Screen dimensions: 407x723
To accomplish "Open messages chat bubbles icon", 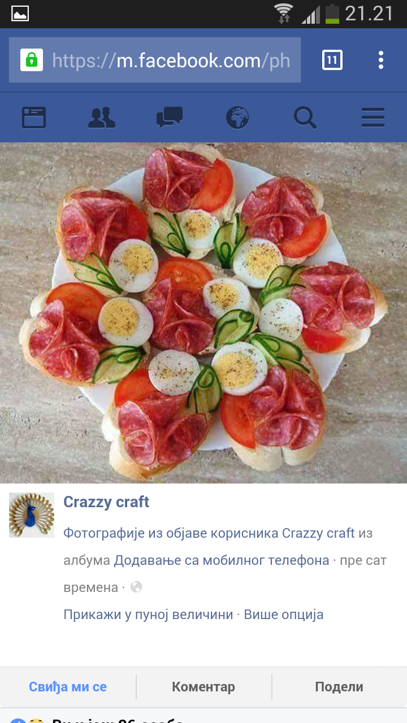I will (x=170, y=117).
